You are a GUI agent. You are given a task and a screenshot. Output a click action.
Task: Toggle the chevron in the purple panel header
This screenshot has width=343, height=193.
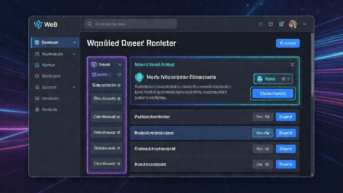(x=120, y=65)
